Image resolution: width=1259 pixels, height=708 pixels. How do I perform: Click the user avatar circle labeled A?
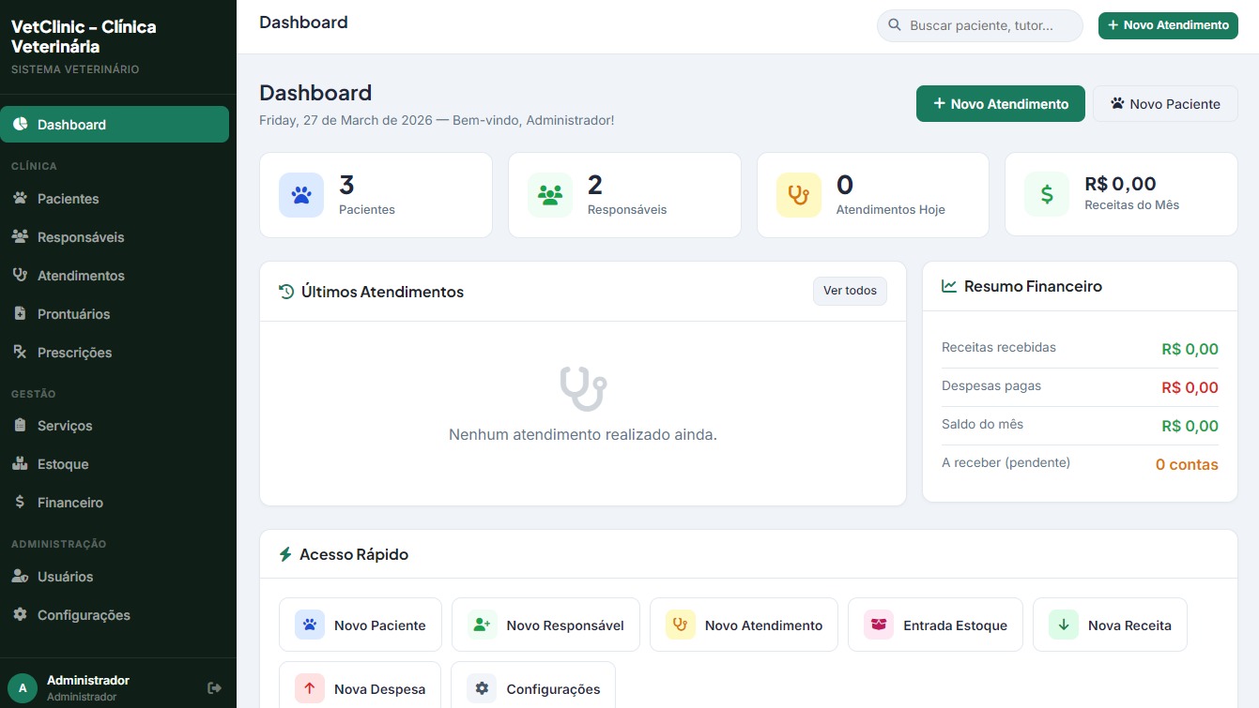pos(23,688)
